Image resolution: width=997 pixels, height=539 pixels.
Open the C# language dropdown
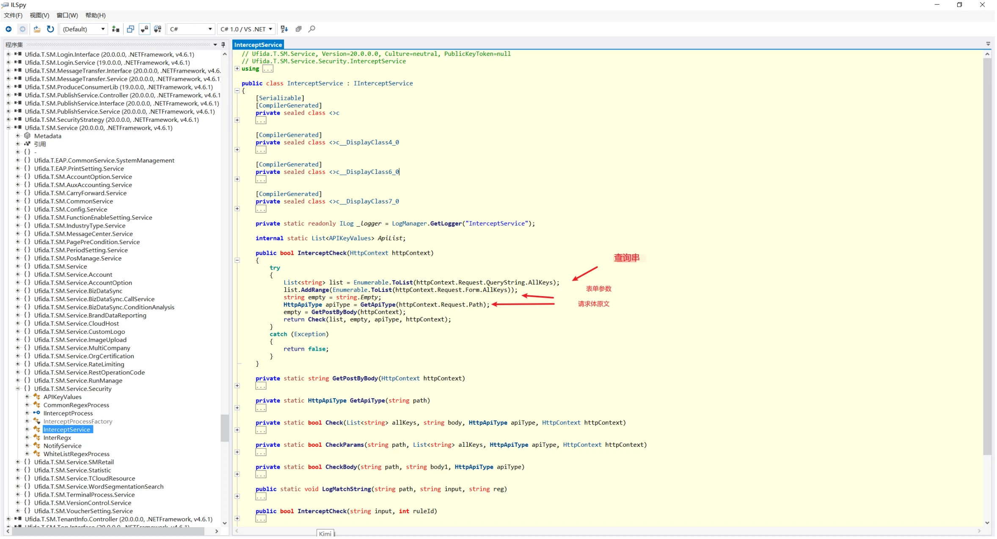pos(190,29)
